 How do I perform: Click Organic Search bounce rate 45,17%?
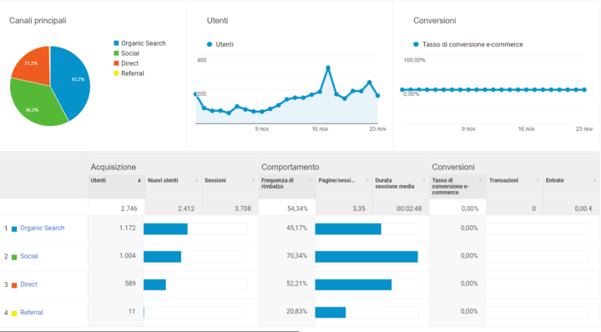[296, 228]
